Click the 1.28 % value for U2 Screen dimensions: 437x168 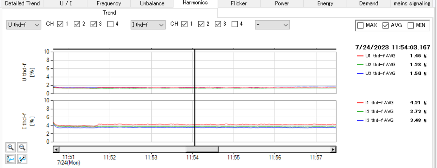pos(419,64)
